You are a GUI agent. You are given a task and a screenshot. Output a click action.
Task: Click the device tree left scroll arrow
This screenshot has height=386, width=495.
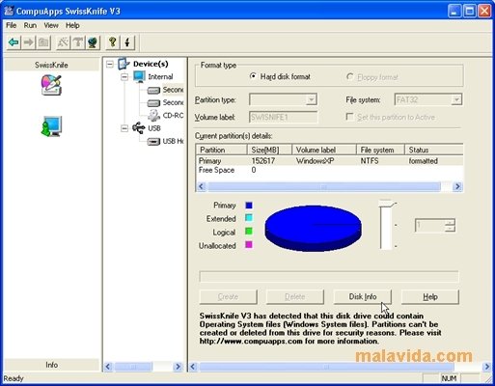[108, 367]
